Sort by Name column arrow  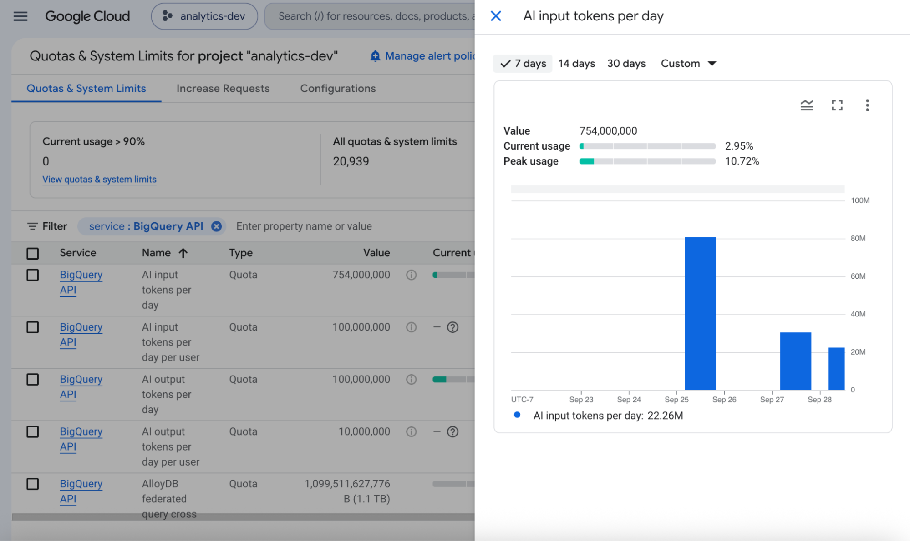pyautogui.click(x=183, y=253)
